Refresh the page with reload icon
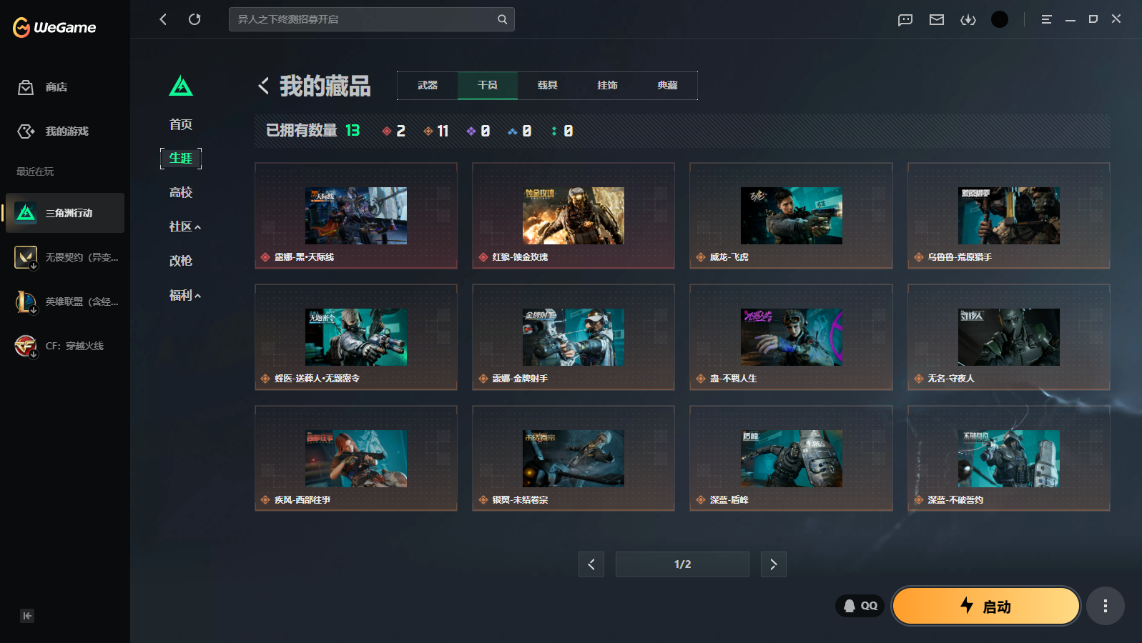1142x643 pixels. (x=195, y=19)
